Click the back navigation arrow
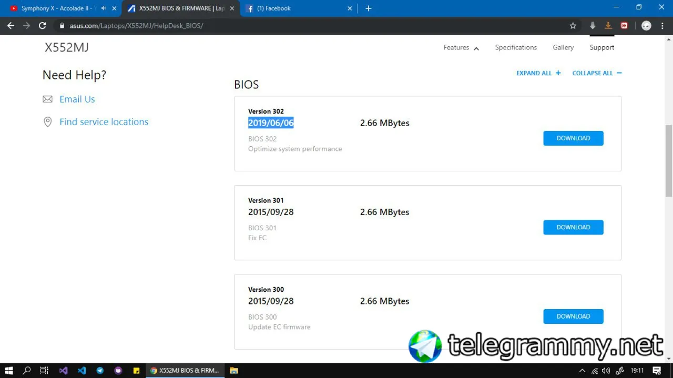Screen dimensions: 673x378 point(11,26)
